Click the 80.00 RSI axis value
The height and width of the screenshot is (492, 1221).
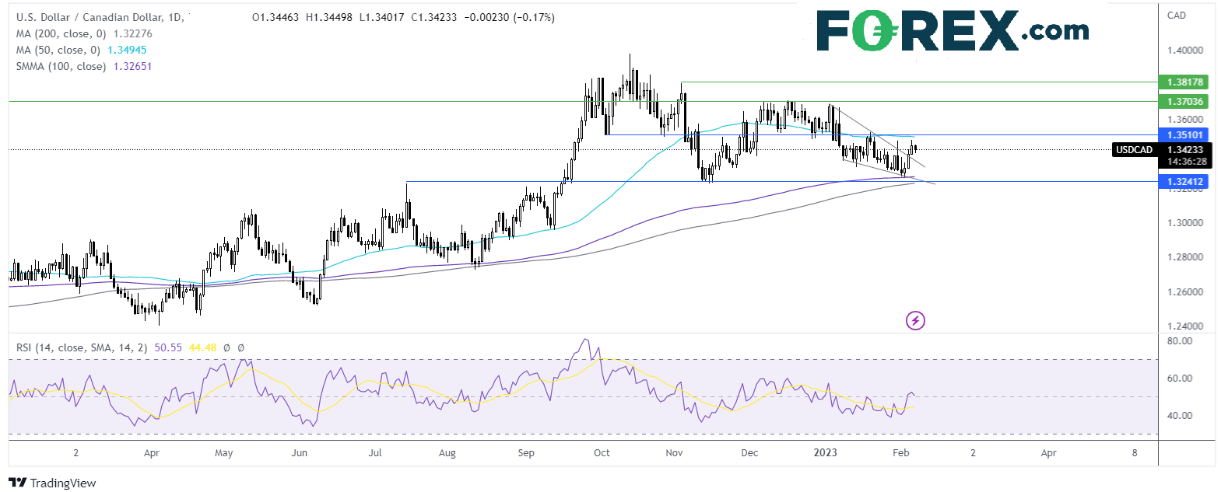tap(1180, 340)
